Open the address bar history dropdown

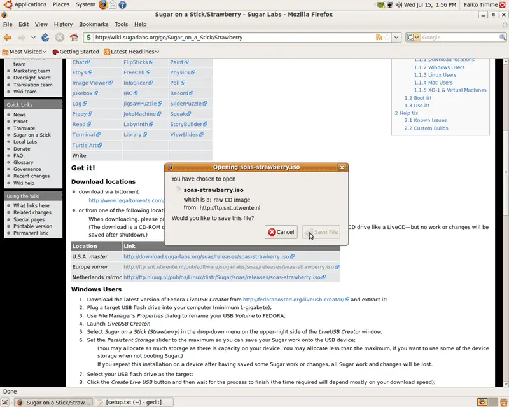396,38
